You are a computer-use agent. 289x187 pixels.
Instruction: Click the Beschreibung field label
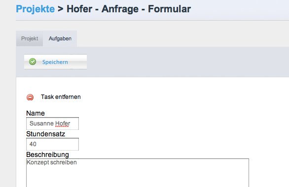47,155
